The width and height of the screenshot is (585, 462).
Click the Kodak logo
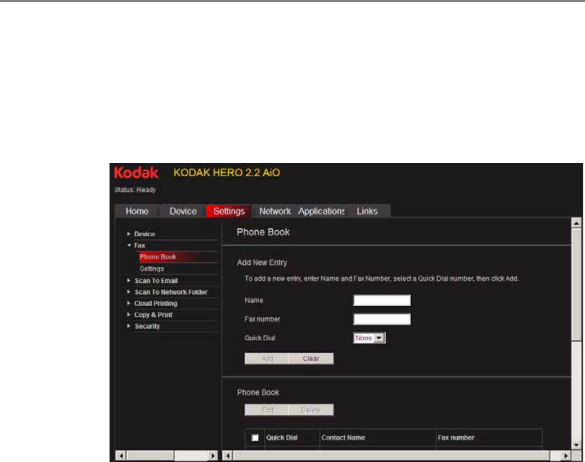tap(136, 173)
